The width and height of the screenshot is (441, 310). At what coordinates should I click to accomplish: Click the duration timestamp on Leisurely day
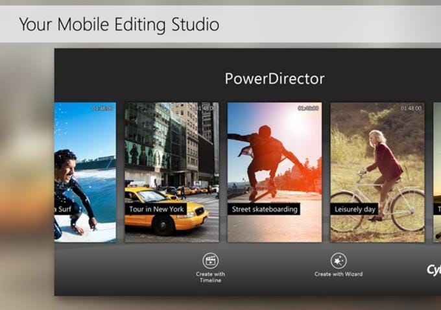click(411, 108)
